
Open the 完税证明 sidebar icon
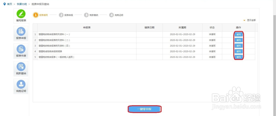[x=21, y=84]
